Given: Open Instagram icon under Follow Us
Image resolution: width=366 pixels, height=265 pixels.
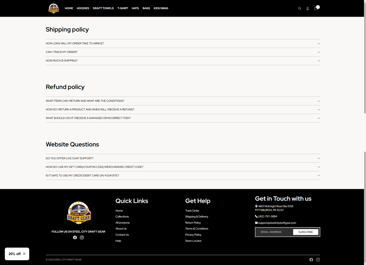Looking at the screenshot, I should pyautogui.click(x=82, y=237).
